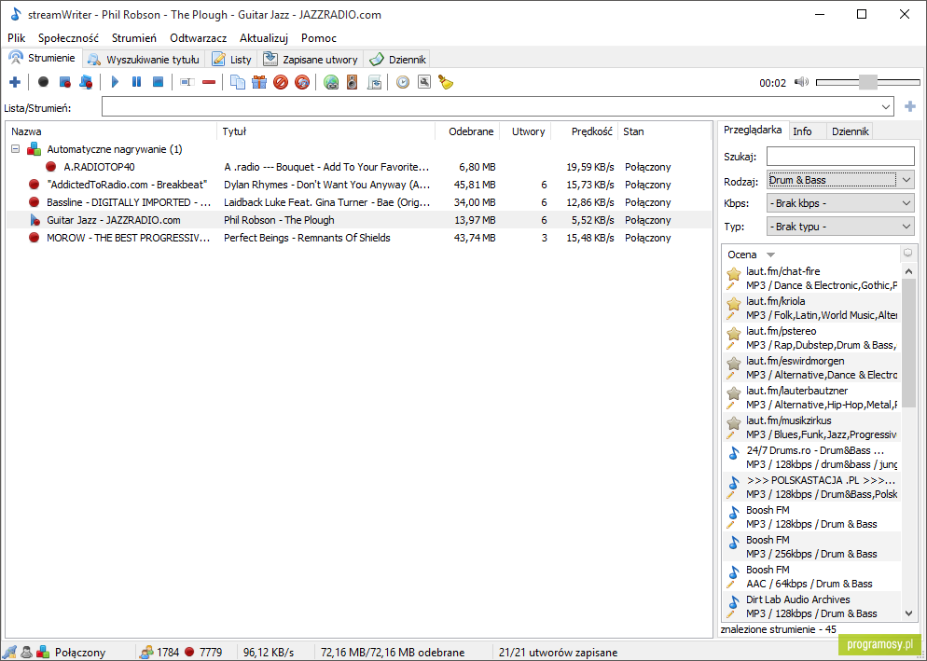Select MOROW - THE BEST PROGRESSIVE stream

tap(358, 238)
